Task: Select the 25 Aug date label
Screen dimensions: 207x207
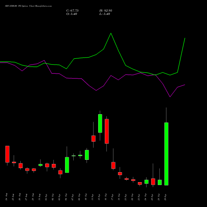Action: (x=13, y=197)
